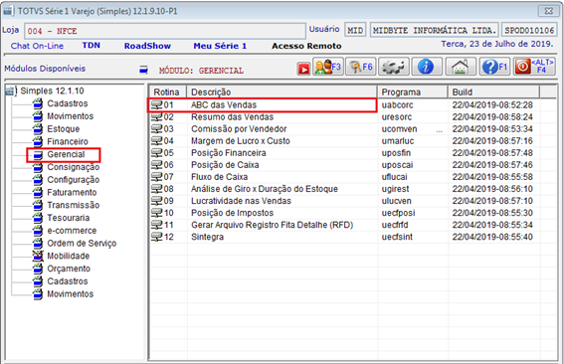Image resolution: width=564 pixels, height=364 pixels.
Task: Select Resumo das Vendas routine
Action: 233,117
